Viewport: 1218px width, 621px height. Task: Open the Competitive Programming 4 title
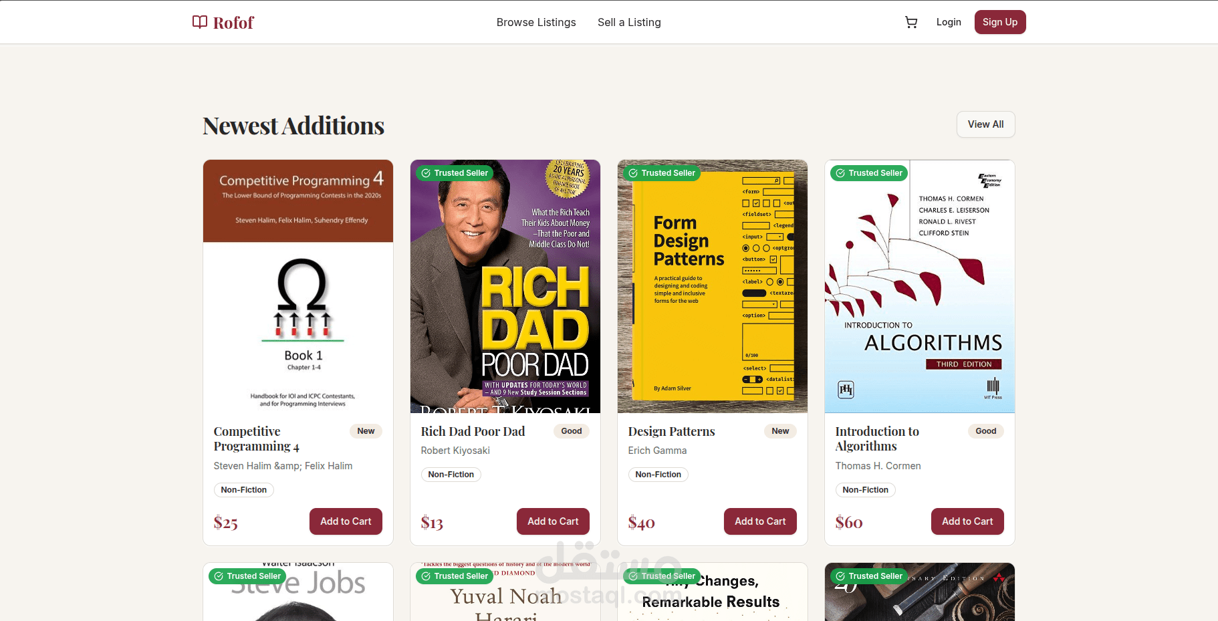coord(257,439)
